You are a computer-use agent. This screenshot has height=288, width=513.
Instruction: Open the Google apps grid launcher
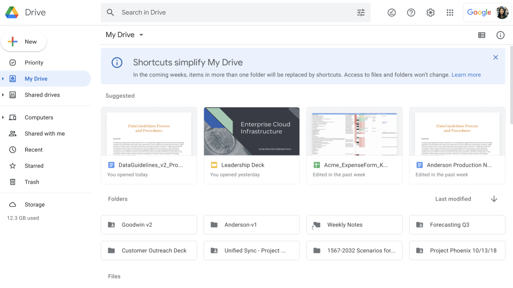pos(450,13)
